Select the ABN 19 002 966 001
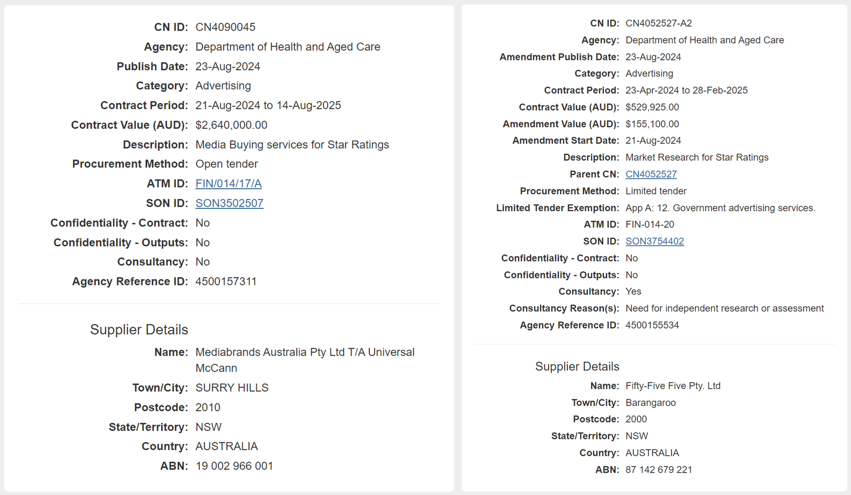 click(x=234, y=466)
